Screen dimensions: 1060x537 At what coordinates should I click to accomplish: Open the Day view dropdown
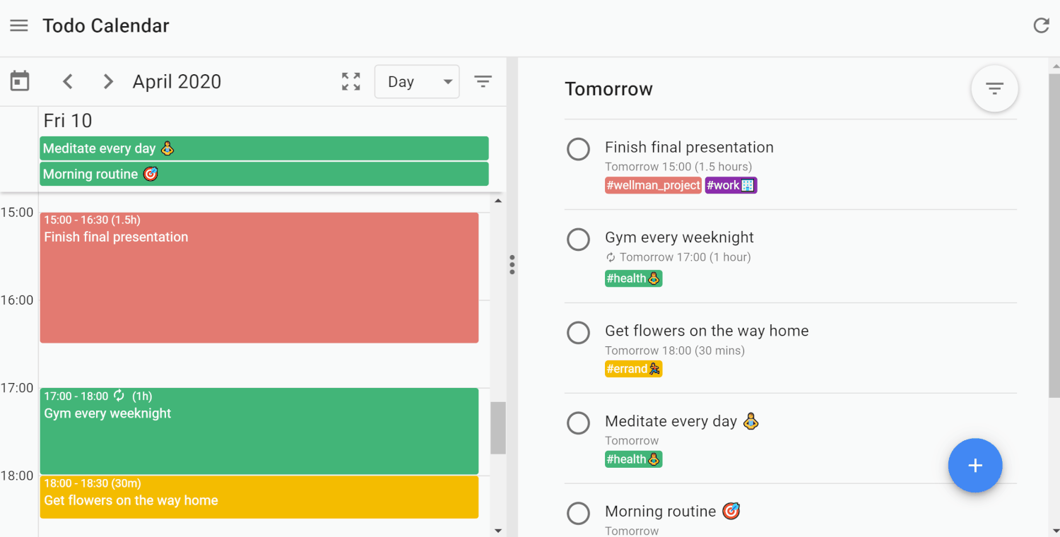(x=417, y=81)
